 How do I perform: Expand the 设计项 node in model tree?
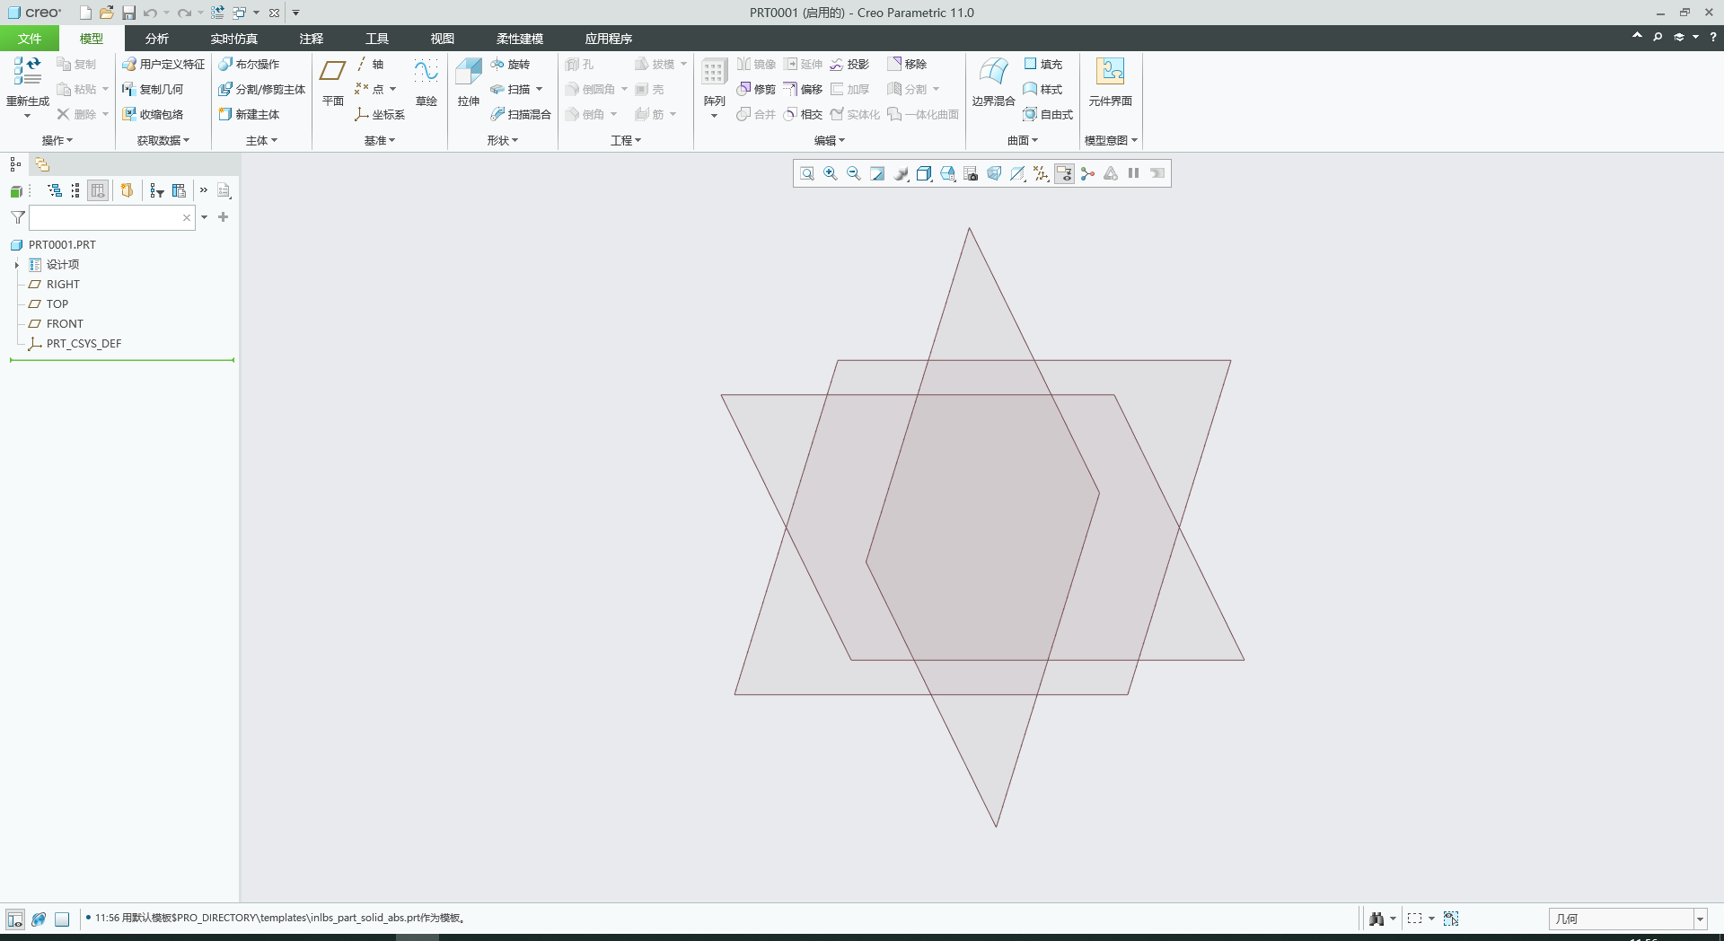point(16,264)
